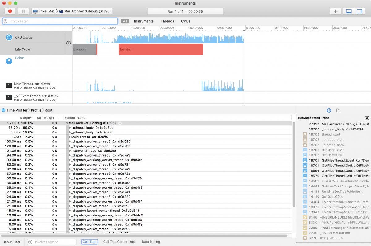Toggle the bottom detail pane view button

[349, 11]
